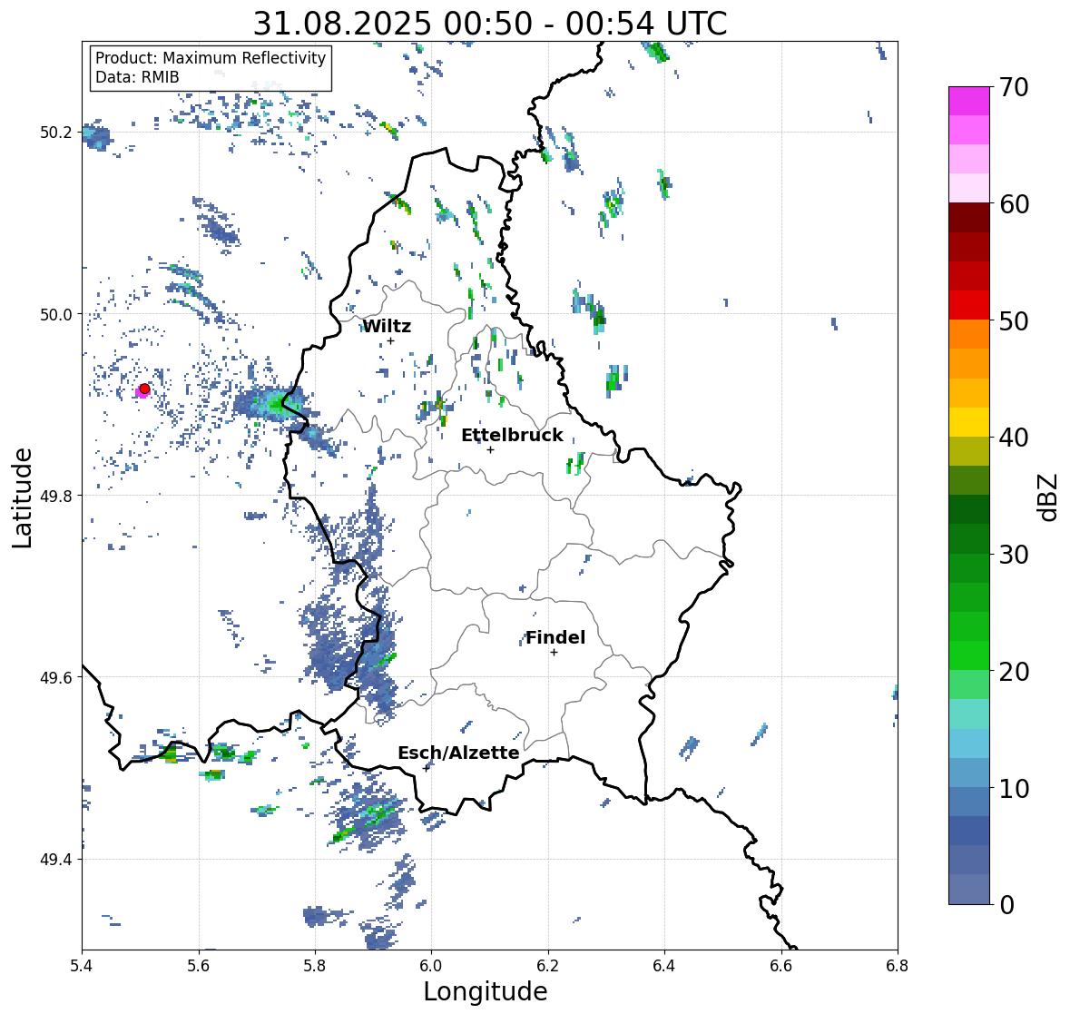
Task: Click the Esch/Alzette city label
Action: point(458,753)
